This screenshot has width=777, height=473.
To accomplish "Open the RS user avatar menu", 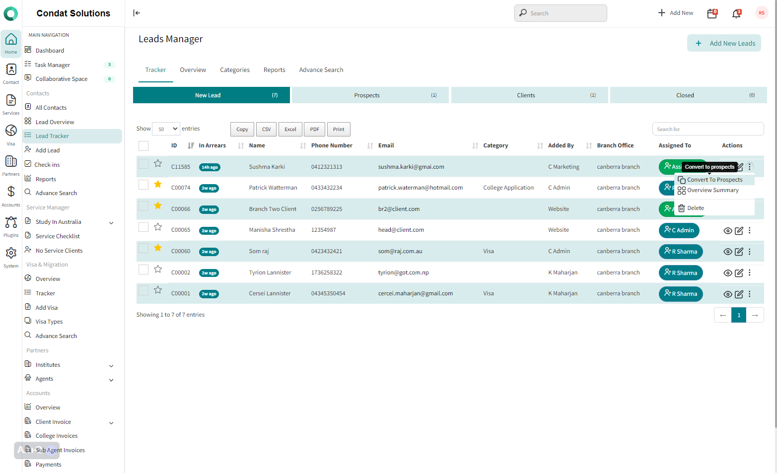I will (762, 13).
